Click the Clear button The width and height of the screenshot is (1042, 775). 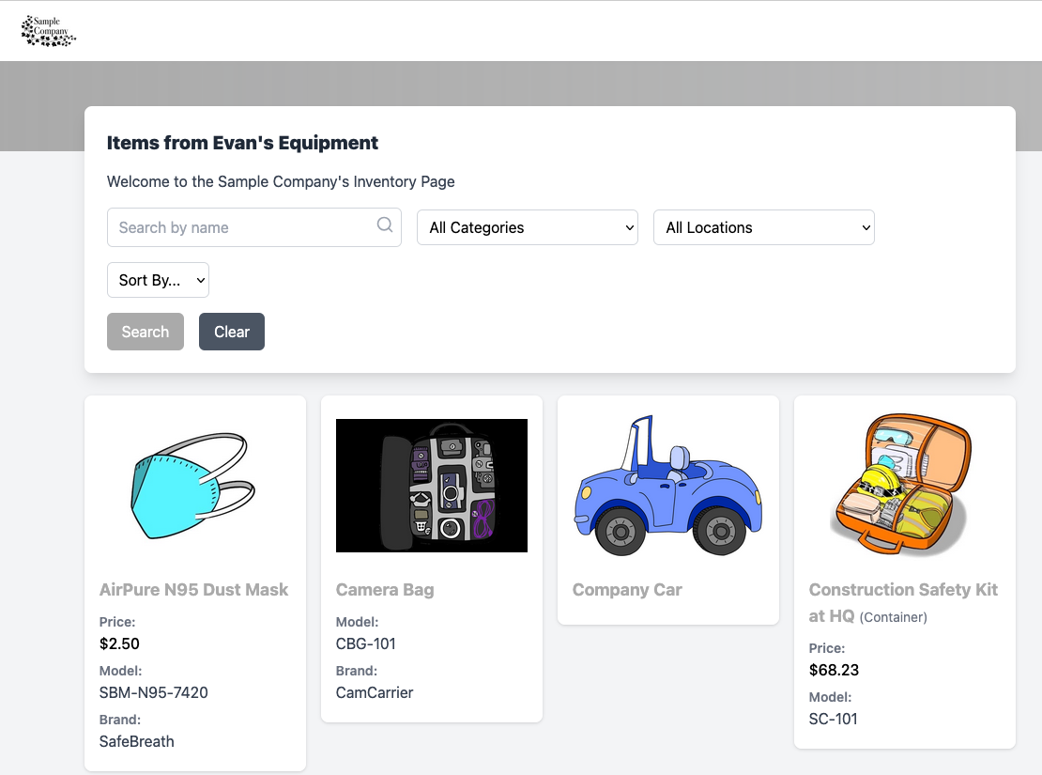pos(232,332)
